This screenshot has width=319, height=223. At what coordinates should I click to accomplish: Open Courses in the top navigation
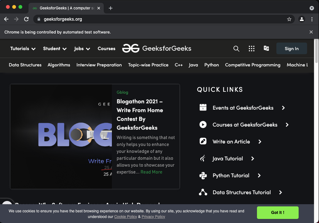[x=106, y=49]
